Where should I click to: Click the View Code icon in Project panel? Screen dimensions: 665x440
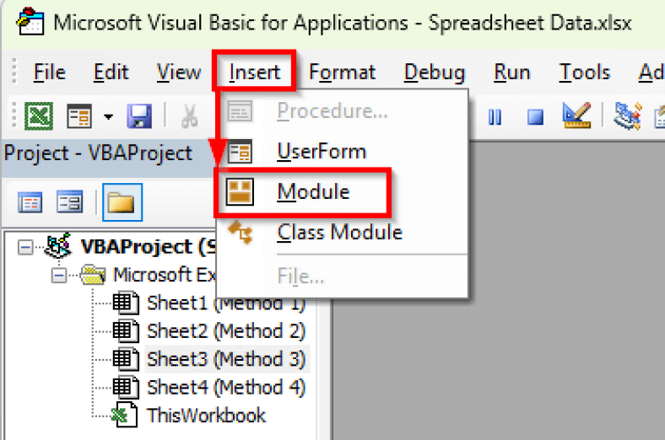(30, 202)
